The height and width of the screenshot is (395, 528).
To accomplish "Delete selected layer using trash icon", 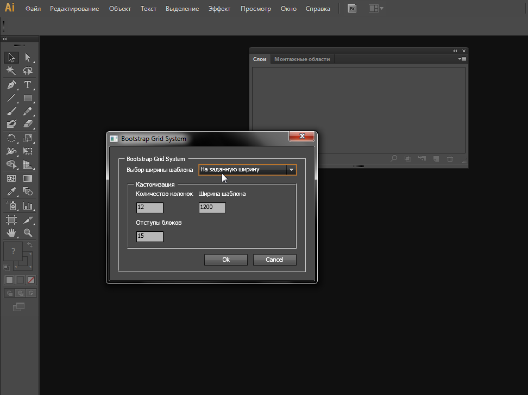I will coord(450,158).
